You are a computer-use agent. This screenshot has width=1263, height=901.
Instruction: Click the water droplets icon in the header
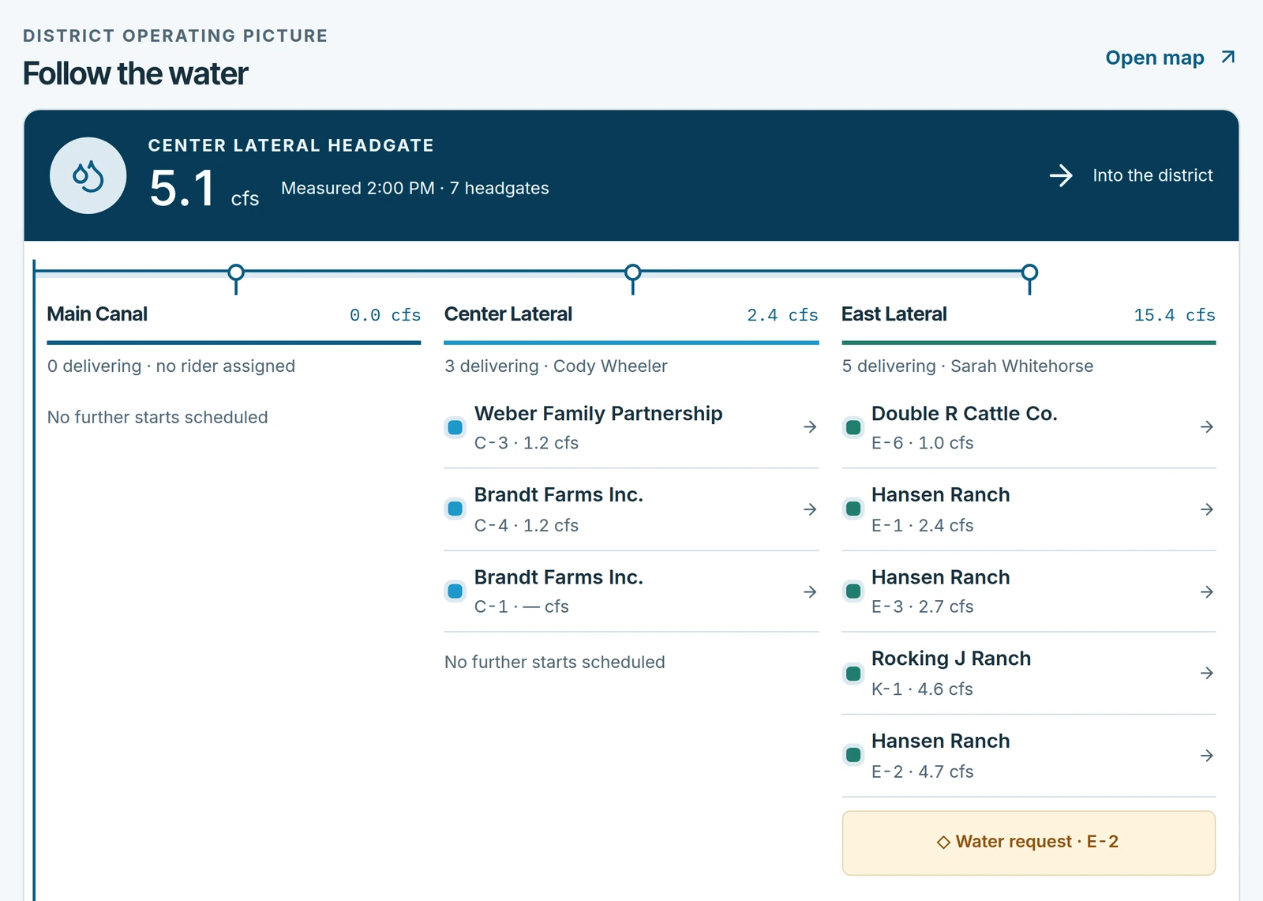coord(88,175)
